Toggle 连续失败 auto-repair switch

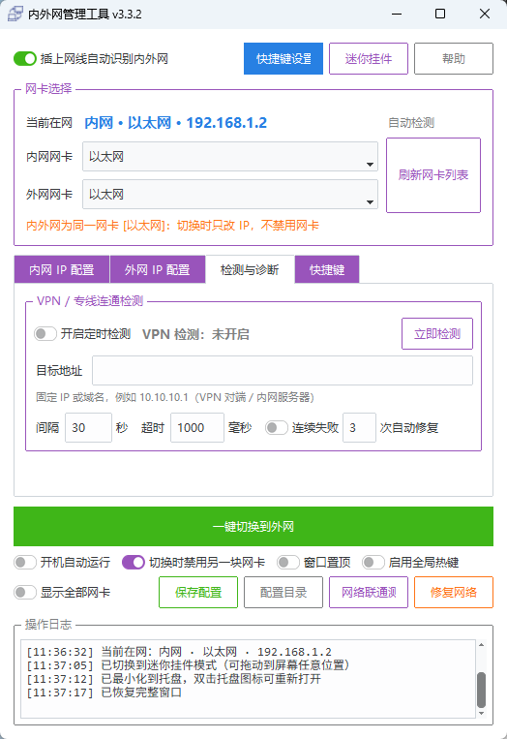[277, 428]
